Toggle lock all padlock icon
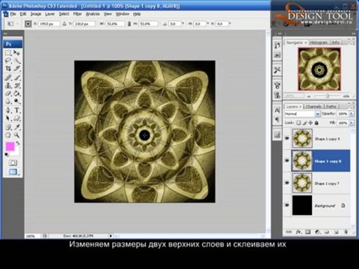 tap(316, 123)
